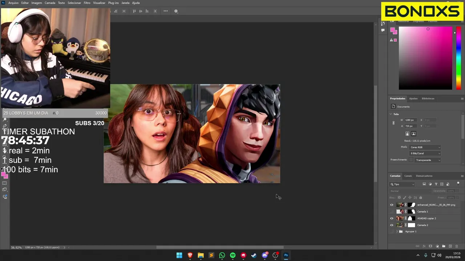Show the Agrupar 1 group

[x=392, y=232]
